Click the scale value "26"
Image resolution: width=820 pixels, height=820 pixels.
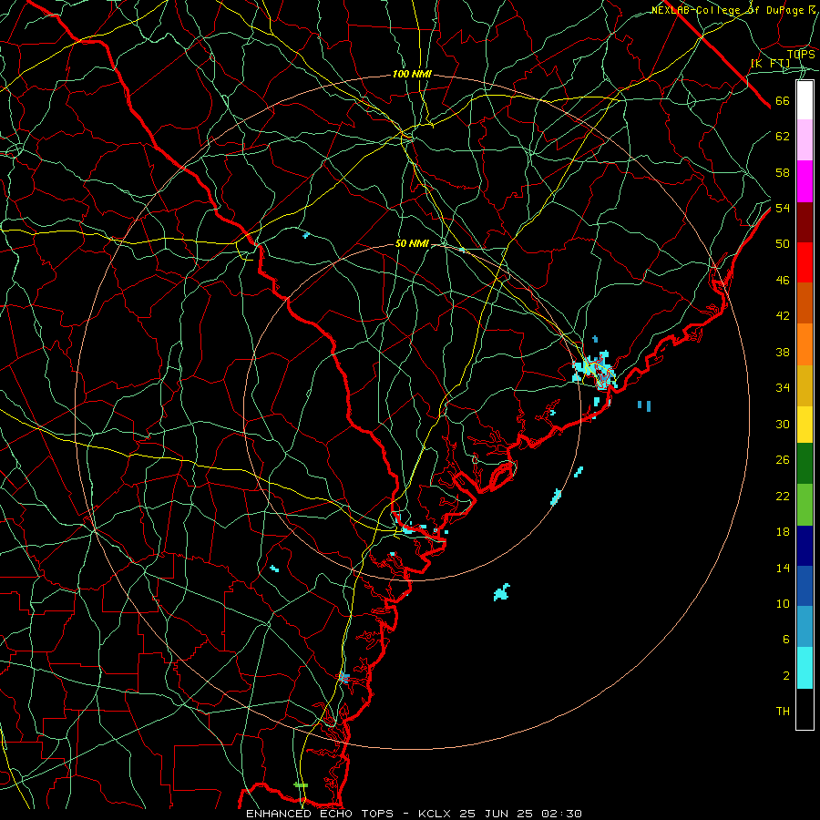click(x=783, y=460)
